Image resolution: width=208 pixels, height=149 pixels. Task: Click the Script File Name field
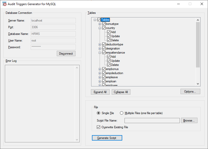click(x=152, y=121)
